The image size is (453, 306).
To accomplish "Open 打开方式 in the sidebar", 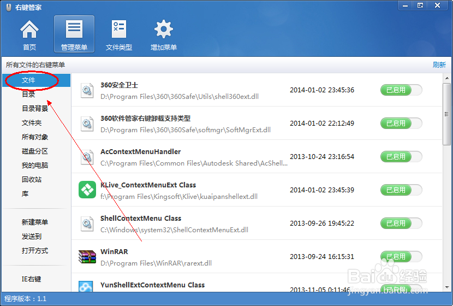I will tap(35, 250).
